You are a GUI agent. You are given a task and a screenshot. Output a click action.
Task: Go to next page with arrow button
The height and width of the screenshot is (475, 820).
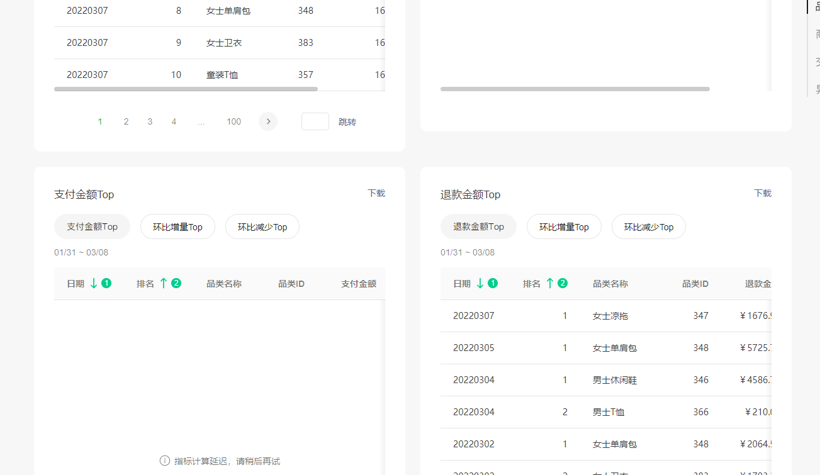[x=268, y=121]
